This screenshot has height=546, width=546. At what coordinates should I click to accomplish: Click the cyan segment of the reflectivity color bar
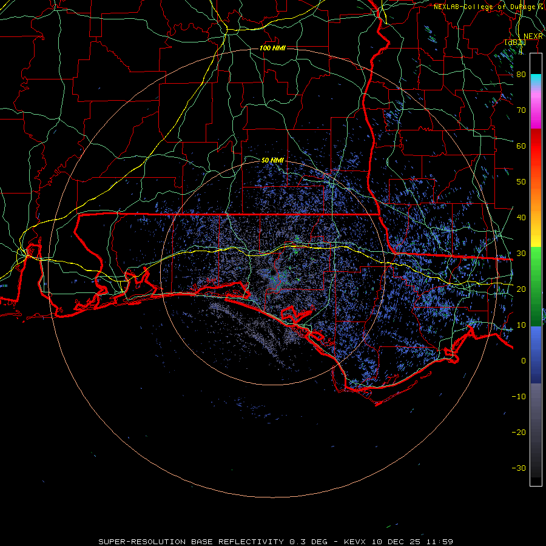point(536,80)
